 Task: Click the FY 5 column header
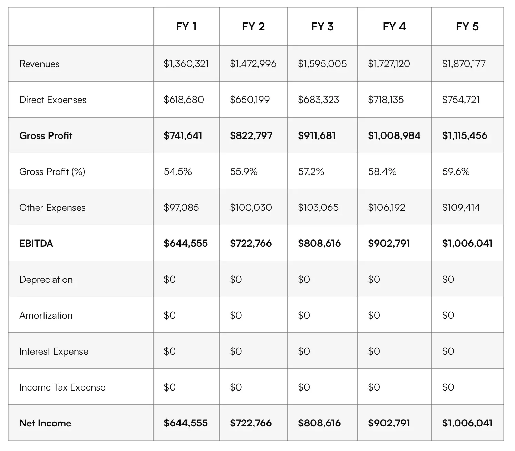(467, 27)
